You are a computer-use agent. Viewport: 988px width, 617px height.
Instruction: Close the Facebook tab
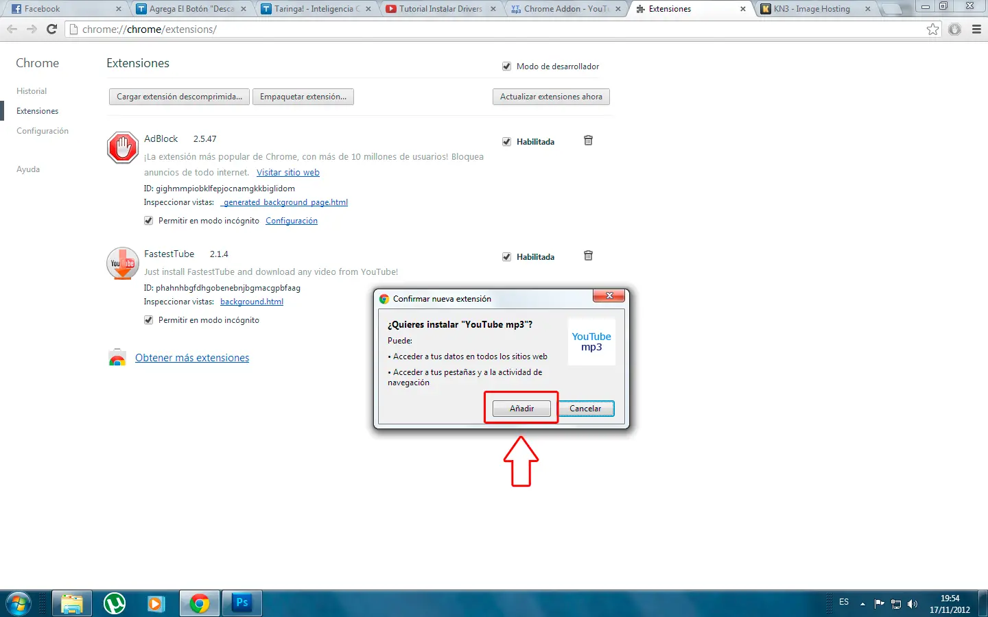pos(119,9)
